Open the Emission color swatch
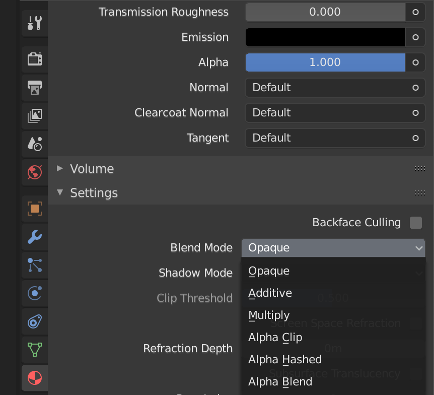The width and height of the screenshot is (434, 395). pyautogui.click(x=325, y=37)
